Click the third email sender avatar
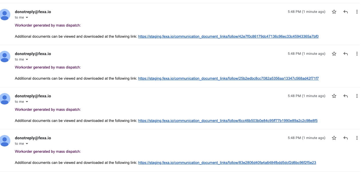 [5, 99]
